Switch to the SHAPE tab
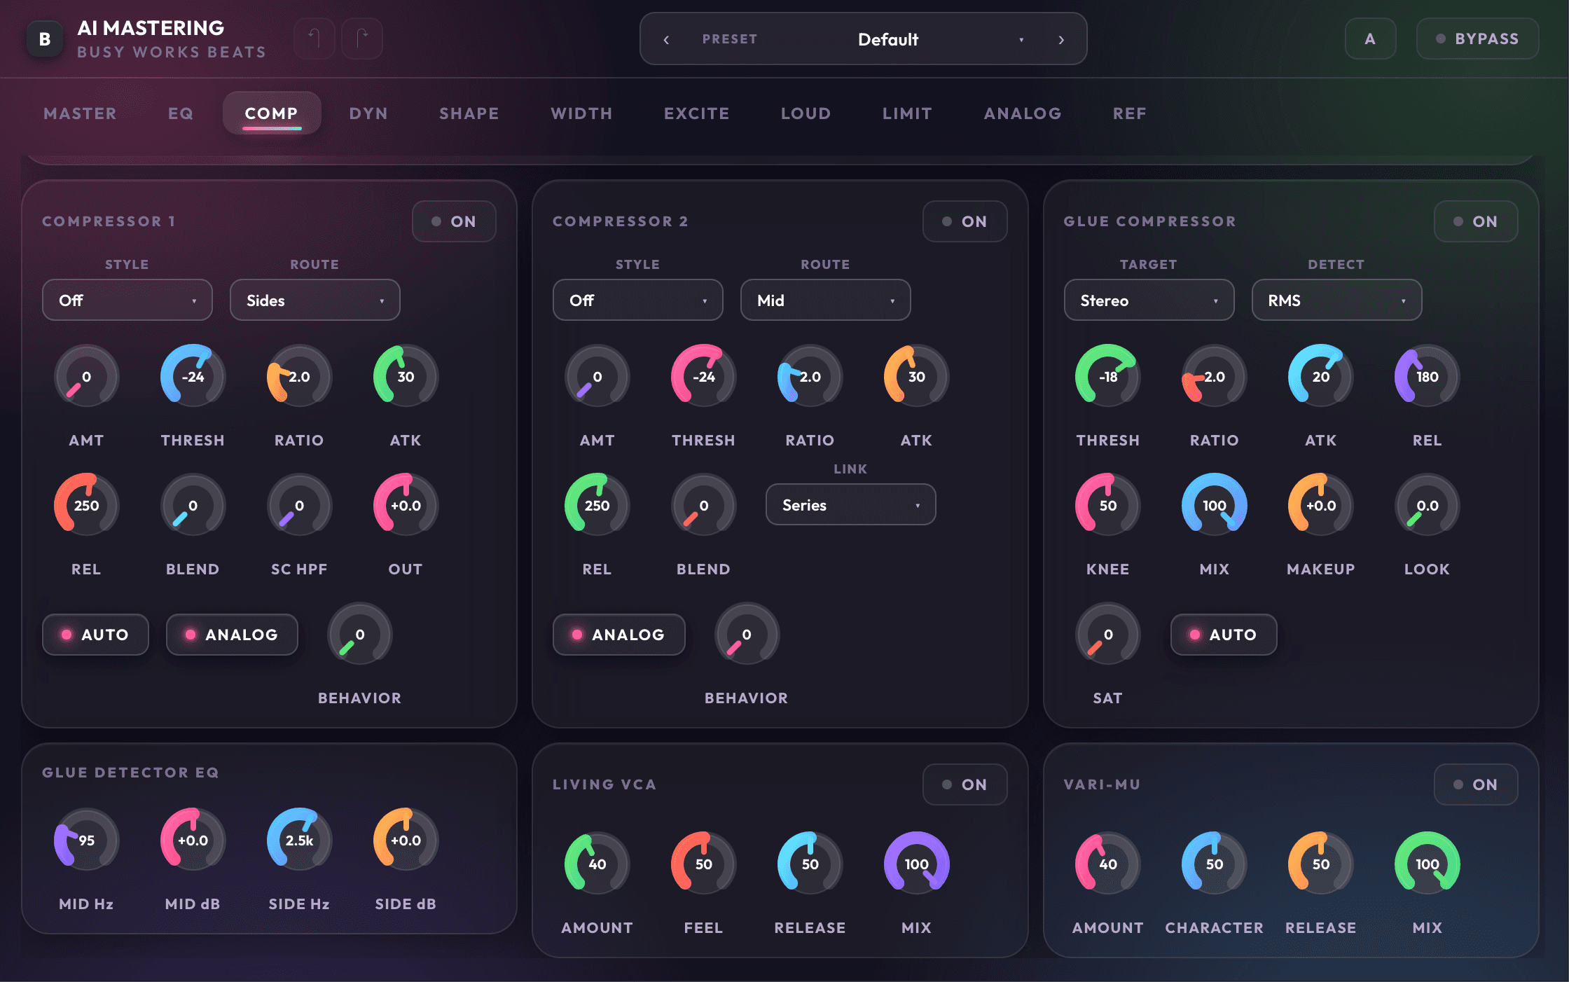1569x982 pixels. click(x=469, y=113)
